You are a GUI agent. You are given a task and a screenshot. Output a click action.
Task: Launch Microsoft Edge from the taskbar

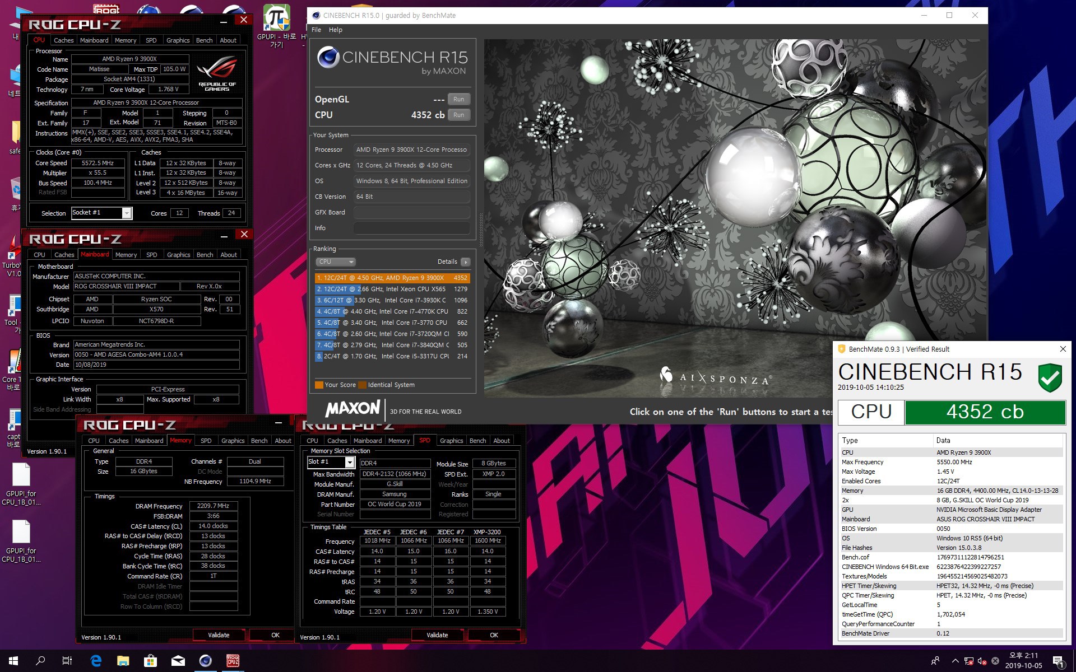pyautogui.click(x=96, y=661)
